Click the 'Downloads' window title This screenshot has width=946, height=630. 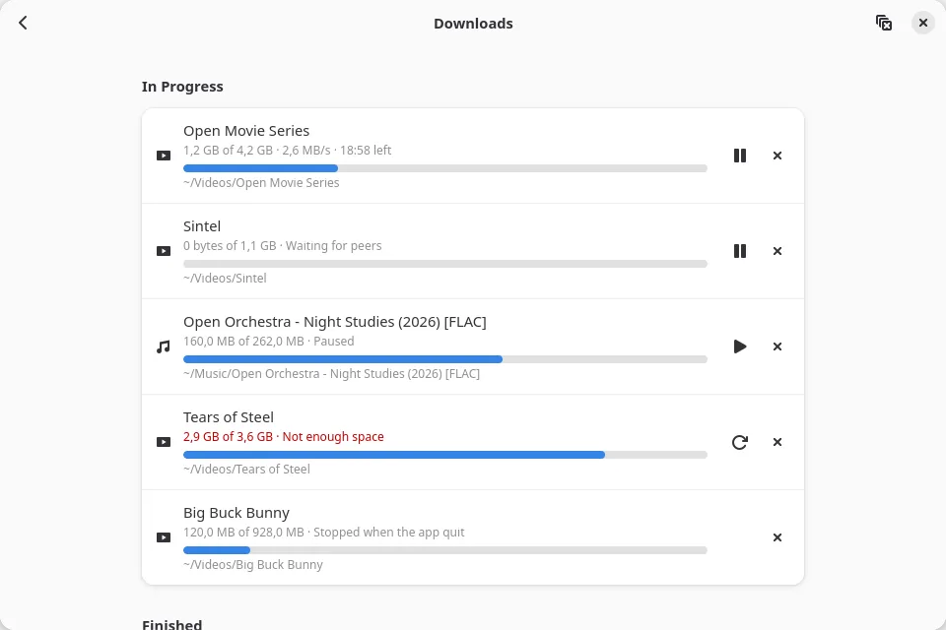point(473,24)
